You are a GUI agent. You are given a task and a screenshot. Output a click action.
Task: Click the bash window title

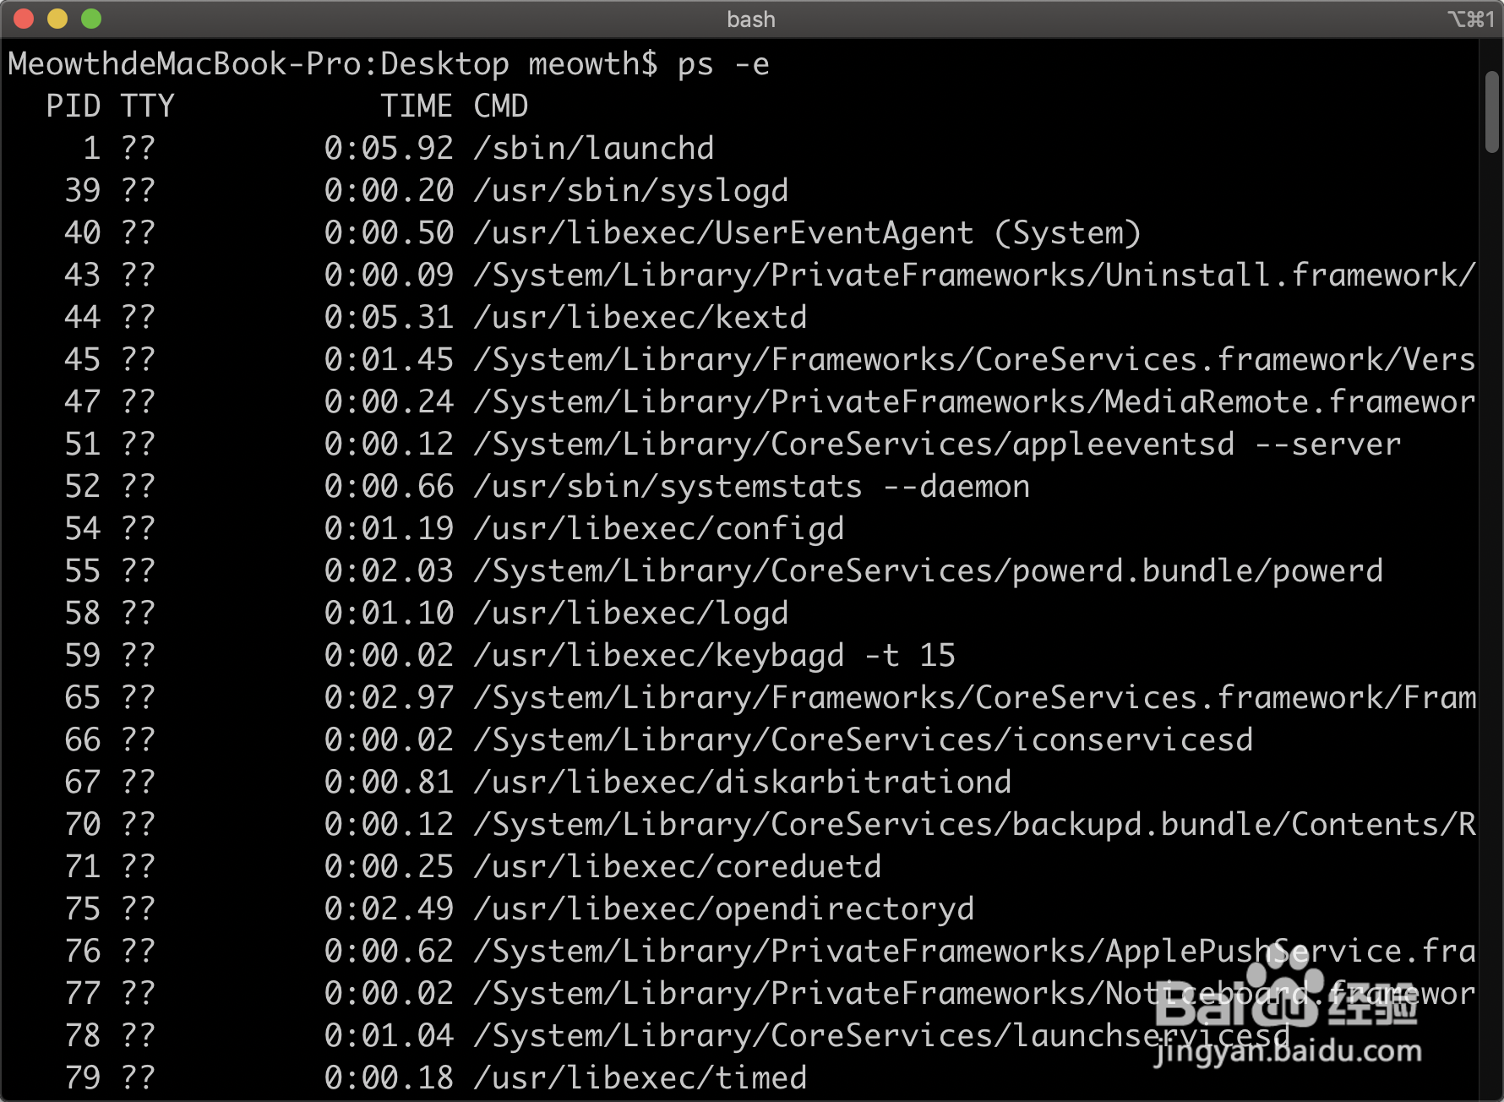tap(751, 19)
